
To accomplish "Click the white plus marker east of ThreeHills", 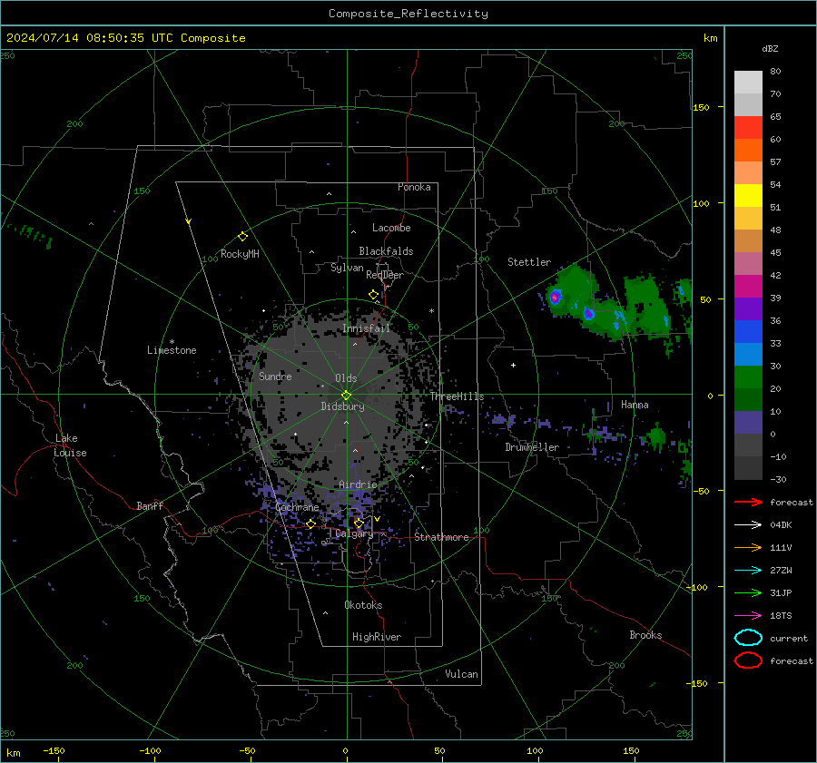I will click(513, 365).
